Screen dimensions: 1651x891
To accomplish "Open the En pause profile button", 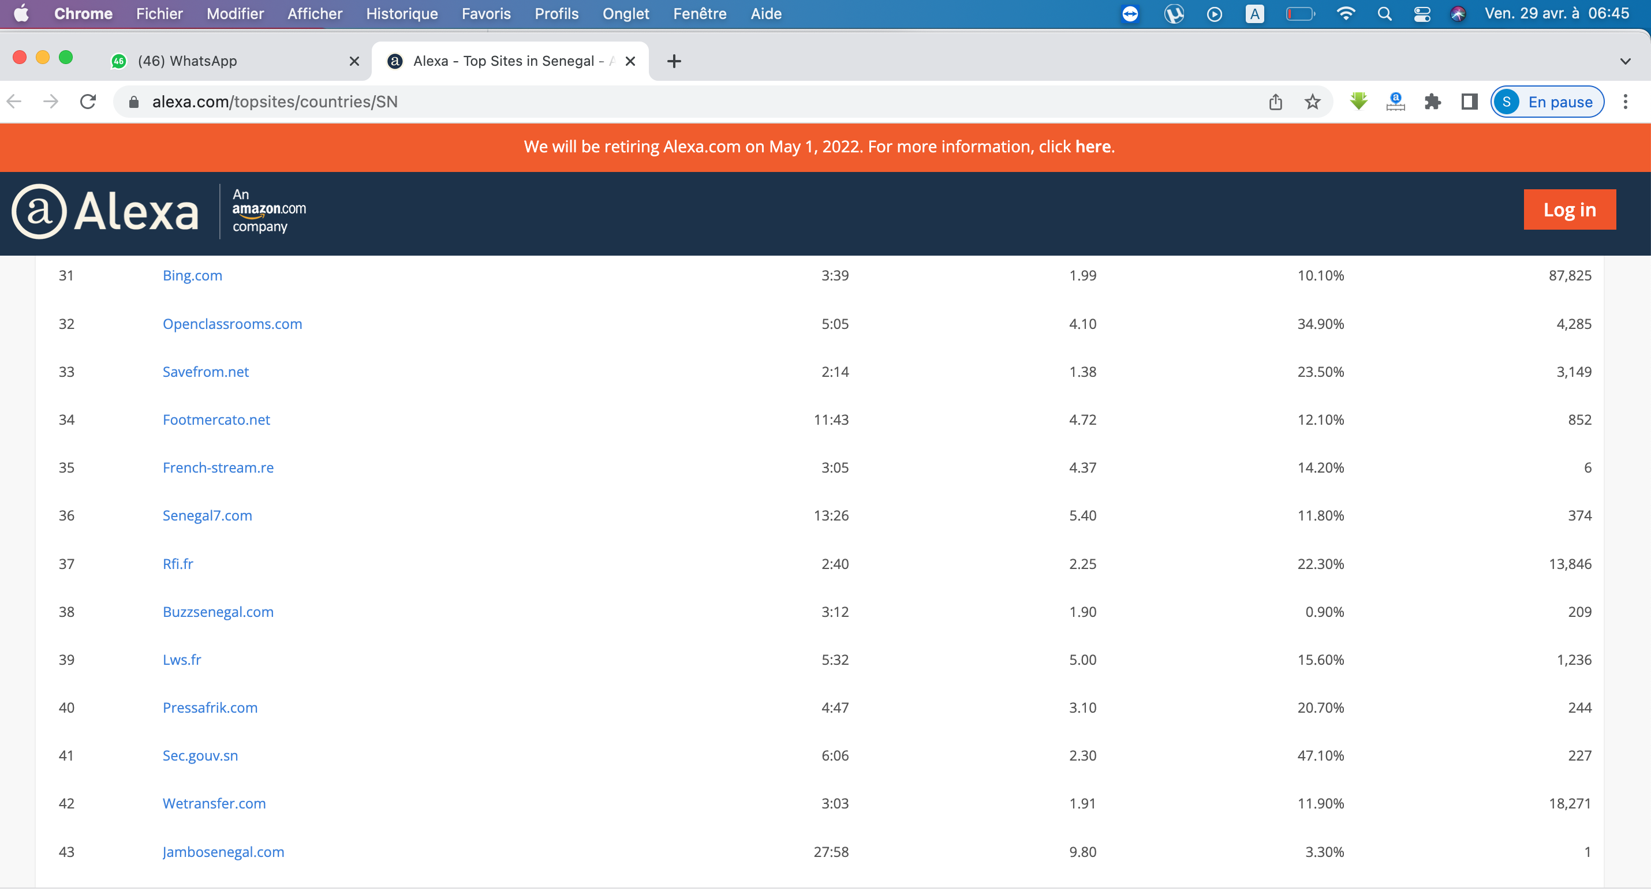I will (1547, 101).
